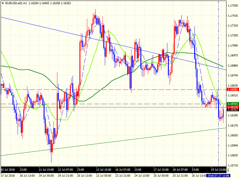Click the 1.16630 price axis value
The image size is (239, 179).
[233, 85]
